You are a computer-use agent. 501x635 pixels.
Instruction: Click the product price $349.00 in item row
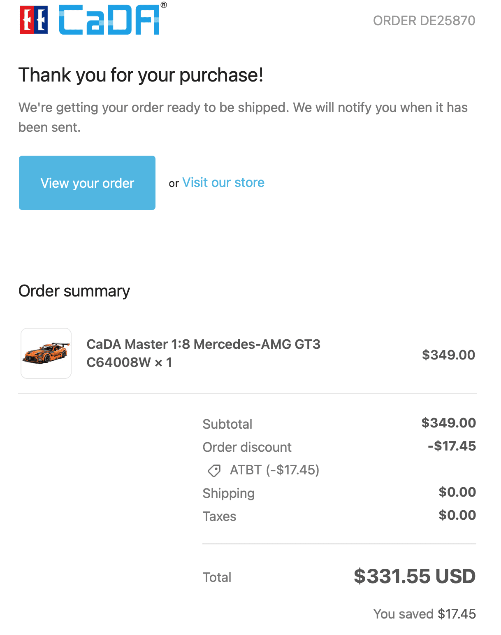(448, 355)
